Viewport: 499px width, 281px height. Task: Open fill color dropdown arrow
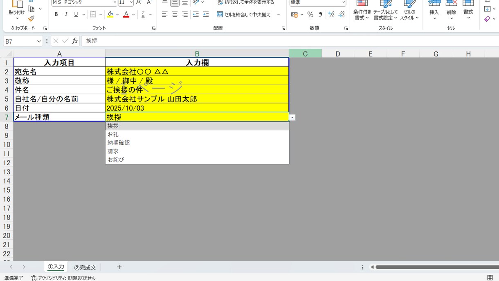pos(117,14)
